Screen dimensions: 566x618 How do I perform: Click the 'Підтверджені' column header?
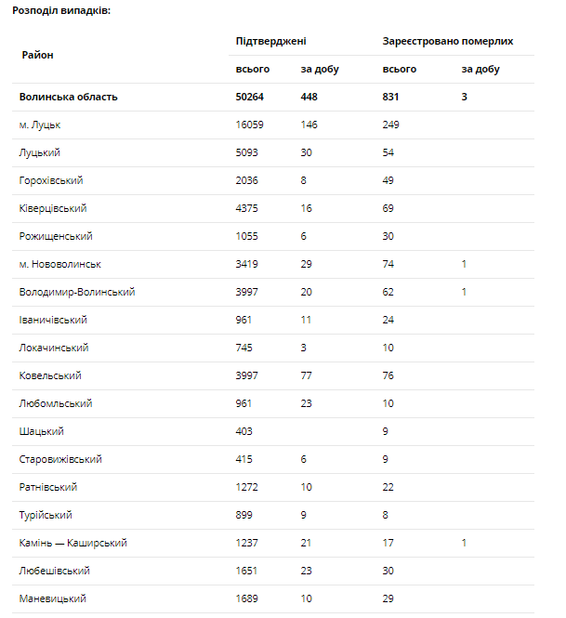270,42
